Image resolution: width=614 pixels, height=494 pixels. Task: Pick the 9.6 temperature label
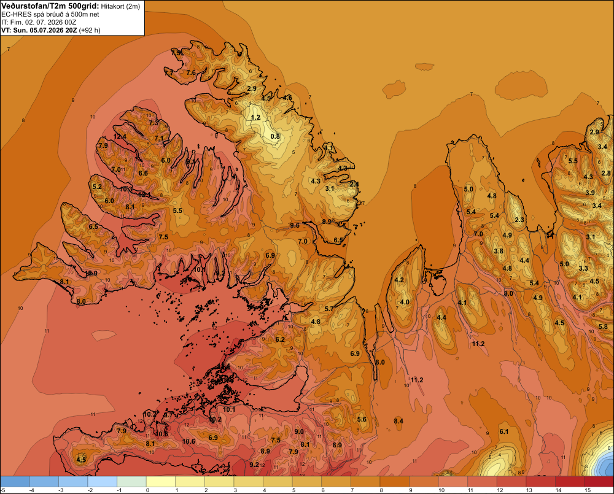point(295,225)
